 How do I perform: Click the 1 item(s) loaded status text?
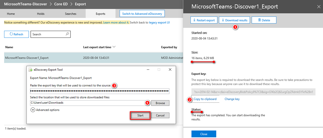[16, 129]
